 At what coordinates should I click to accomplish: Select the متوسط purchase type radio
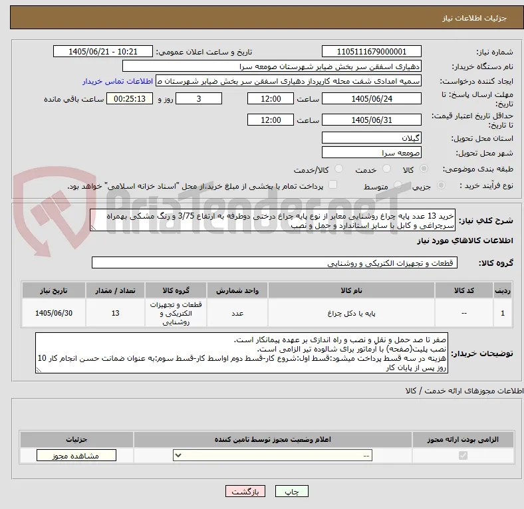coord(398,185)
